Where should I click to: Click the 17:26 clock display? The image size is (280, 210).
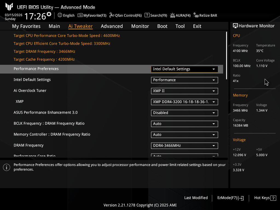tap(35, 16)
